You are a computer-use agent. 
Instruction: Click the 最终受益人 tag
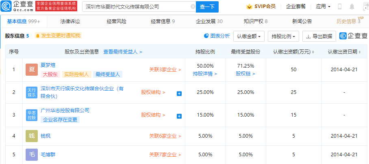[x=108, y=75]
